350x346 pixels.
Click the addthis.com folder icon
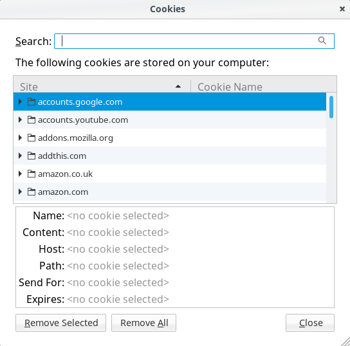tap(32, 156)
